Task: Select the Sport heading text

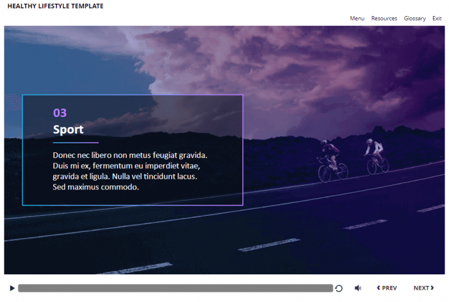Action: [x=68, y=130]
